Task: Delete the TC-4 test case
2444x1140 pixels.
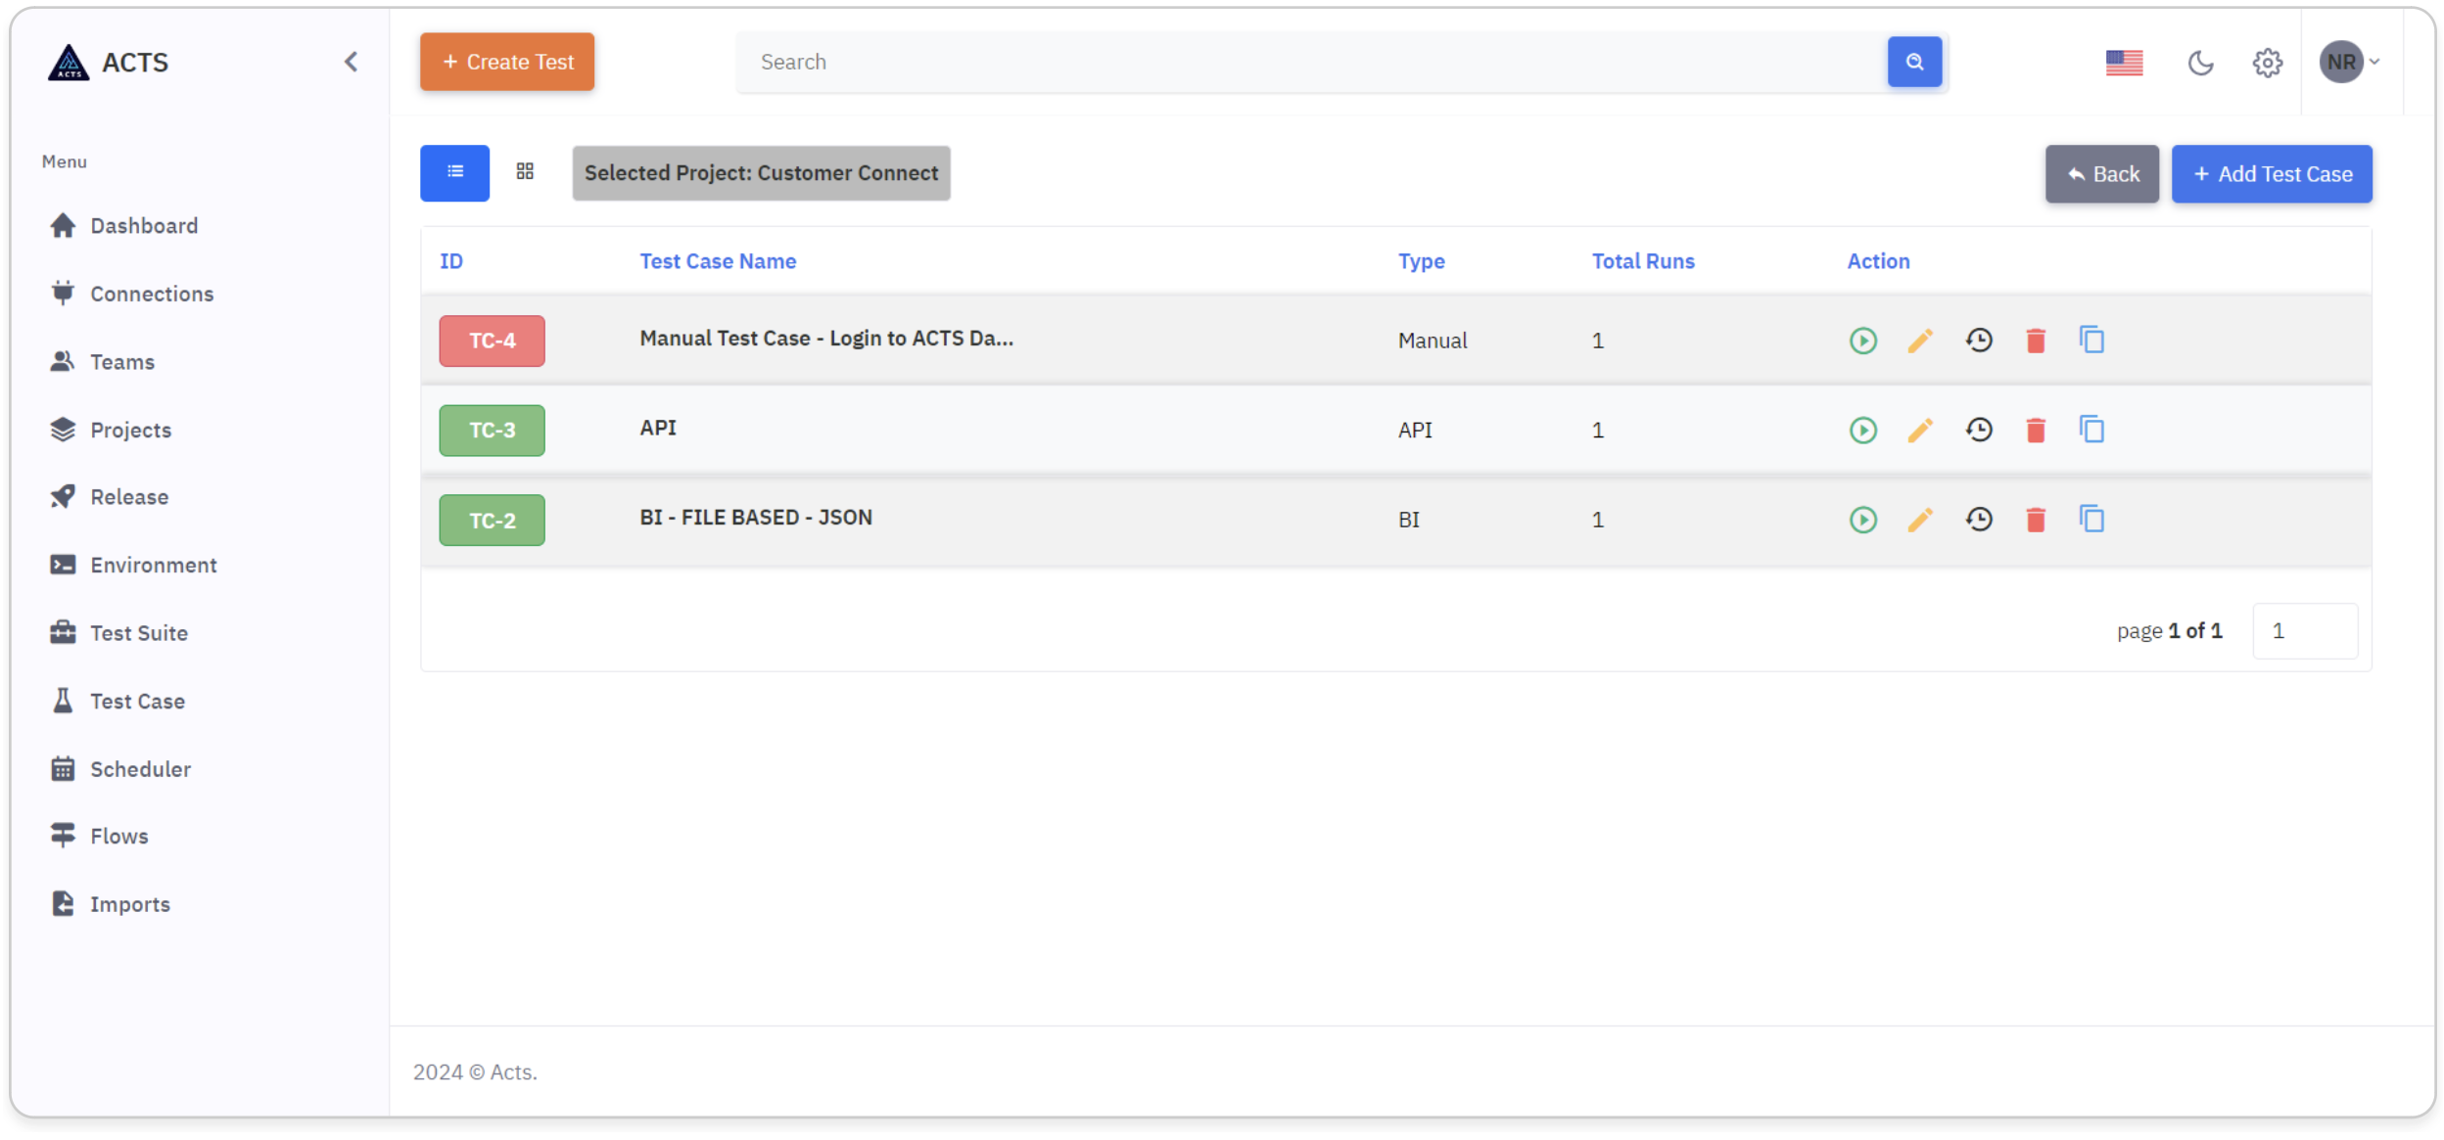Action: click(2036, 341)
